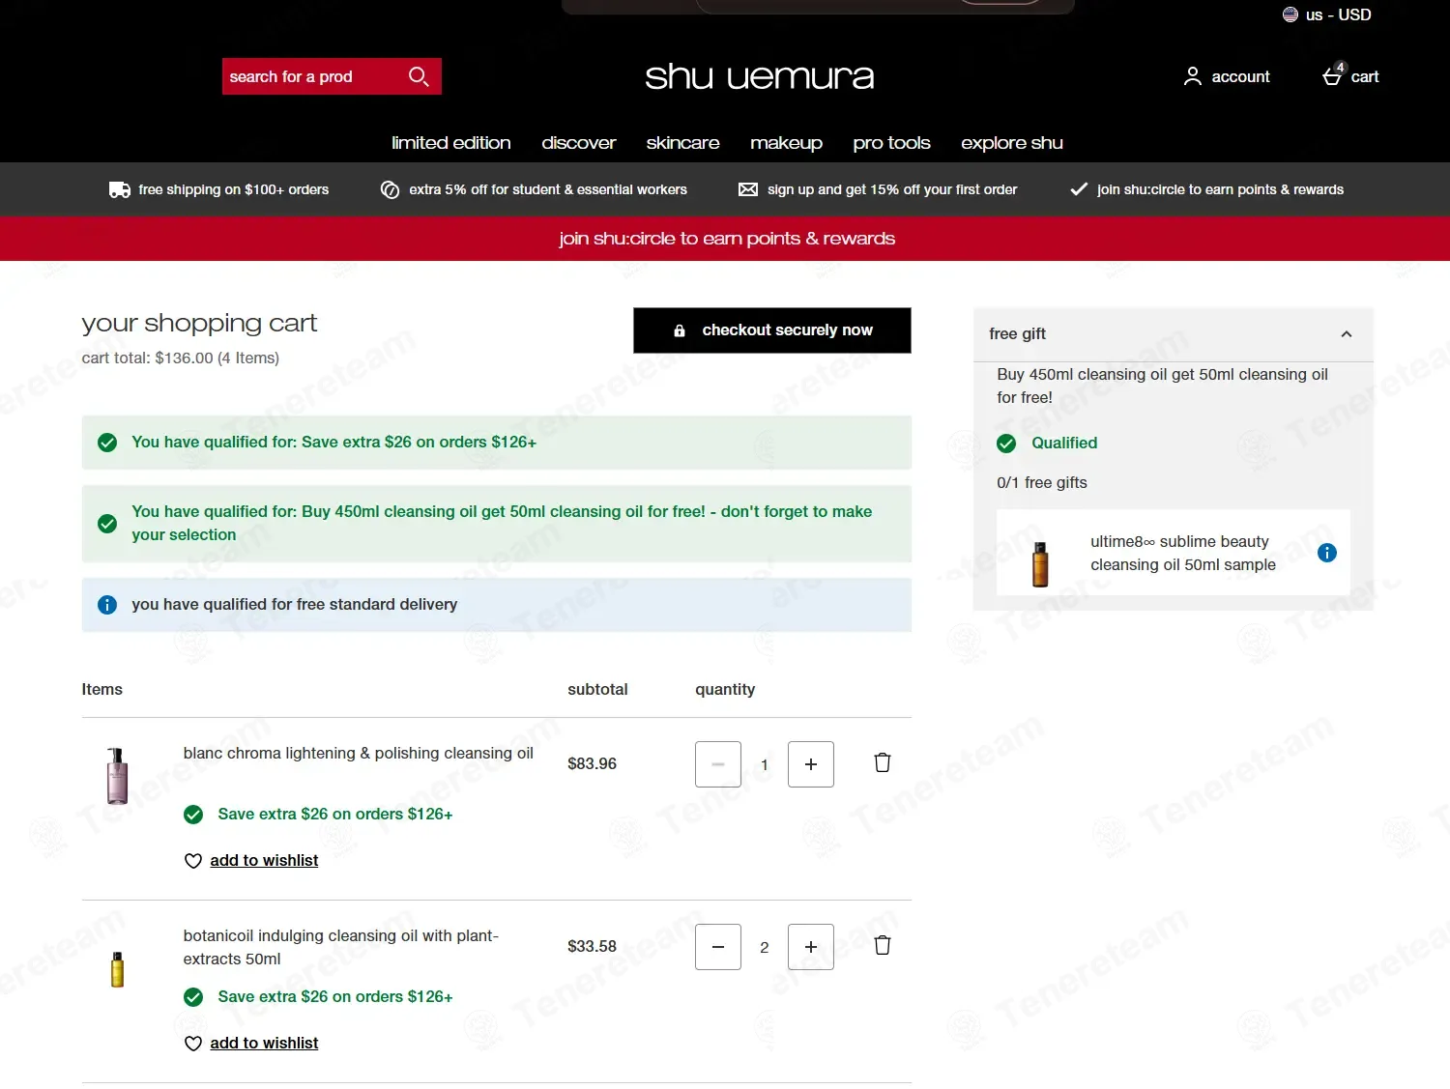Viewport: 1450px width, 1089px height.
Task: Click blanc chroma cleansing oil thumbnail
Action: pyautogui.click(x=117, y=776)
